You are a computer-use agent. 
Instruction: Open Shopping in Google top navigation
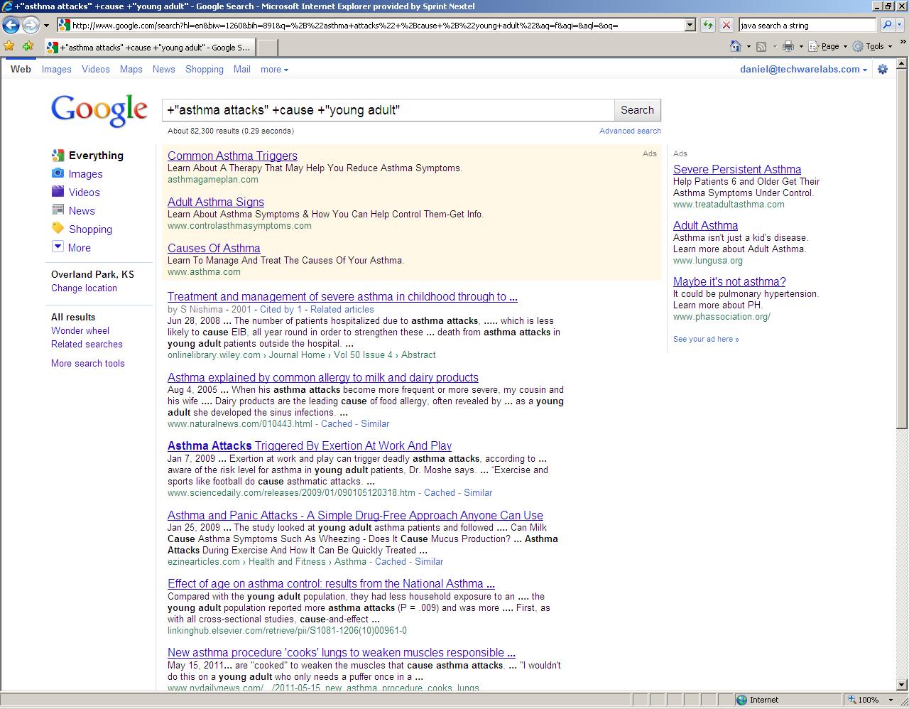click(205, 70)
